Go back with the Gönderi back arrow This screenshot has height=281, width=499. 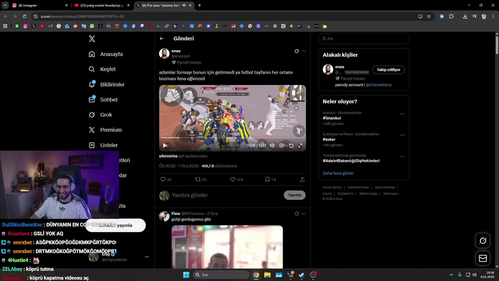coord(162,39)
